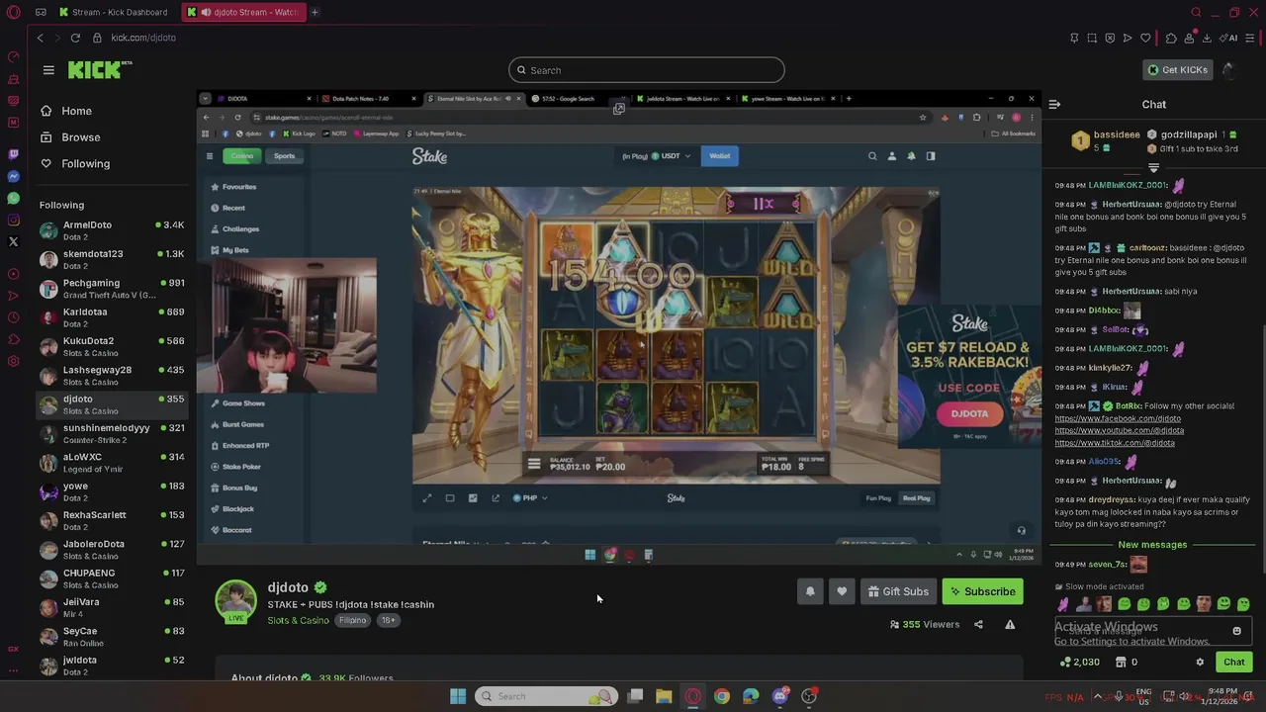
Task: Go back in browser history
Action: point(41,38)
